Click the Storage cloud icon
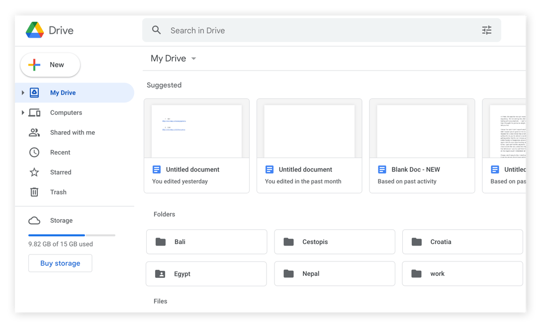The image size is (544, 330). (34, 221)
